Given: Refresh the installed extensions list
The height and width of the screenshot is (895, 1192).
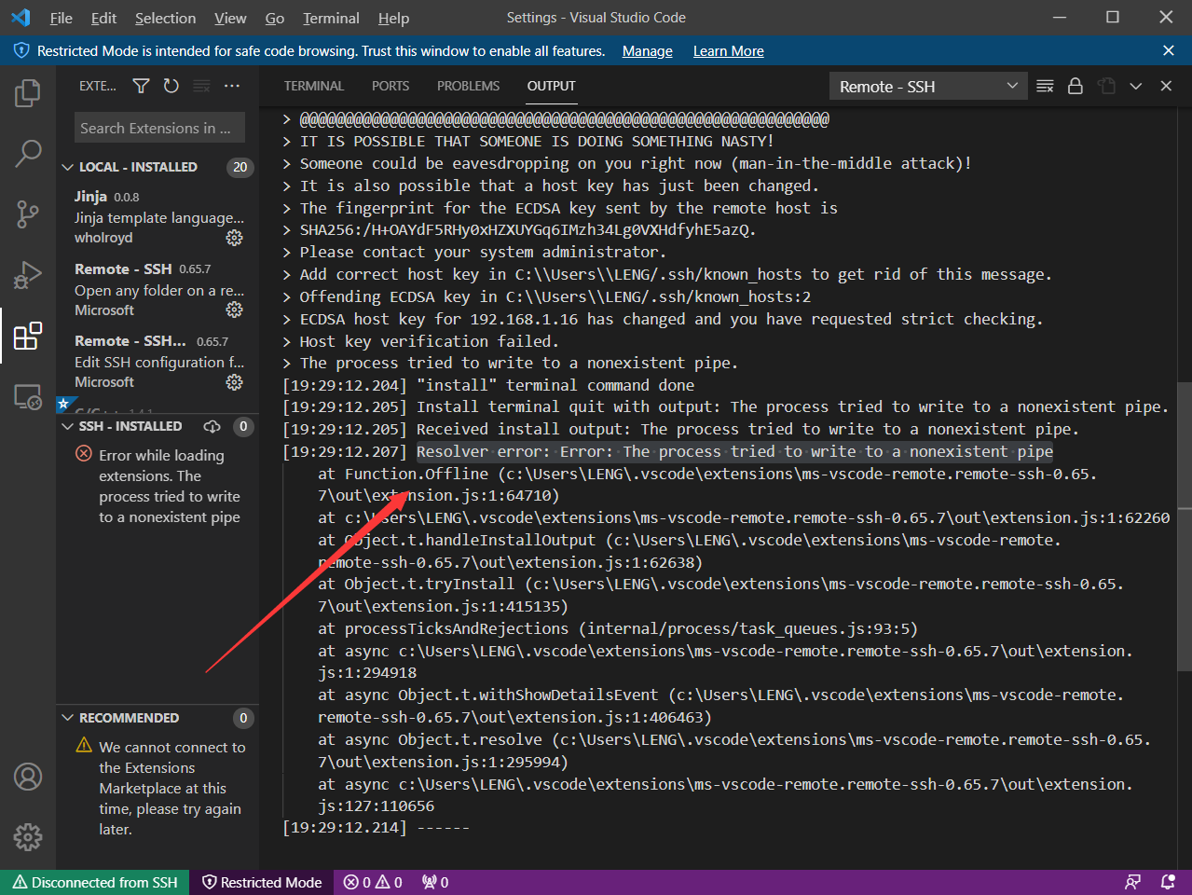Looking at the screenshot, I should (171, 85).
